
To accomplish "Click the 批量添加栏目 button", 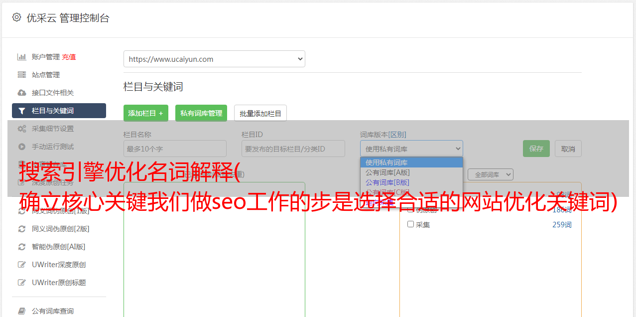I will point(260,113).
